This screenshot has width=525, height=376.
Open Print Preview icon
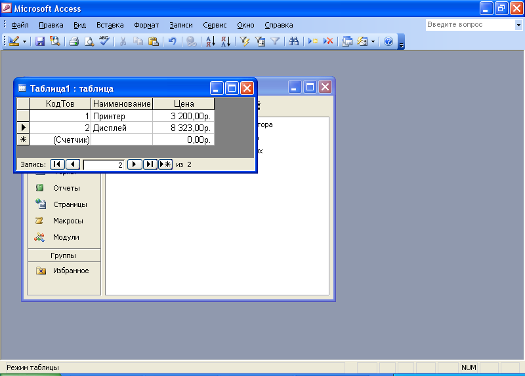tap(89, 41)
